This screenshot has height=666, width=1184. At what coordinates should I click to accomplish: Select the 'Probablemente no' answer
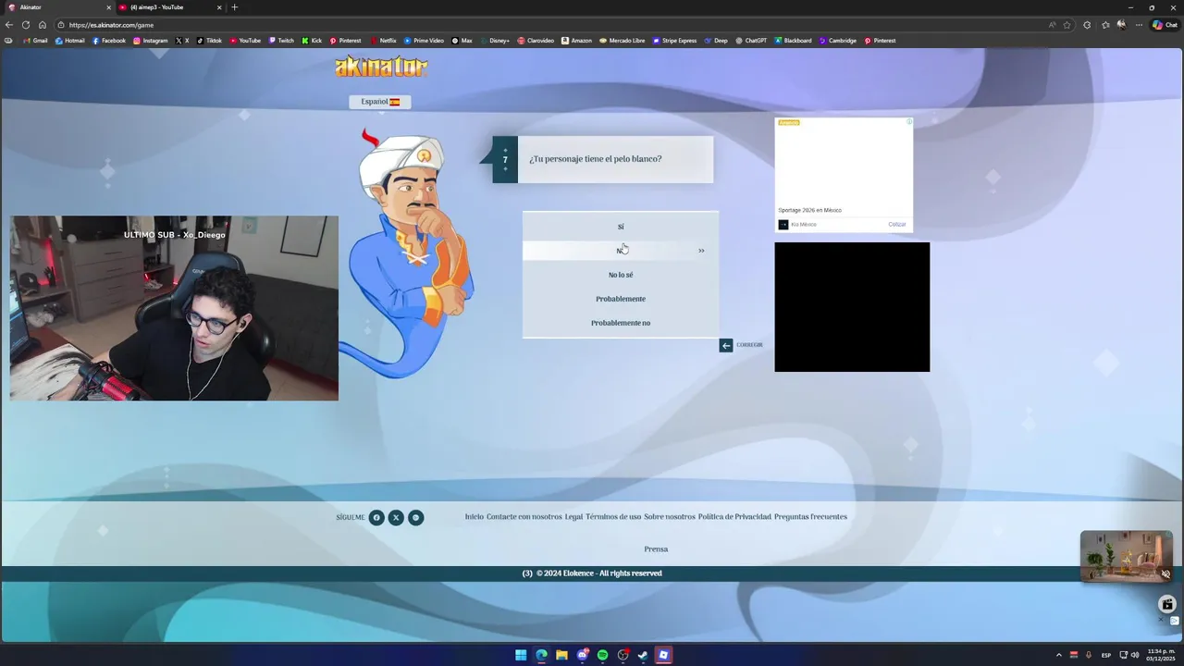point(621,323)
